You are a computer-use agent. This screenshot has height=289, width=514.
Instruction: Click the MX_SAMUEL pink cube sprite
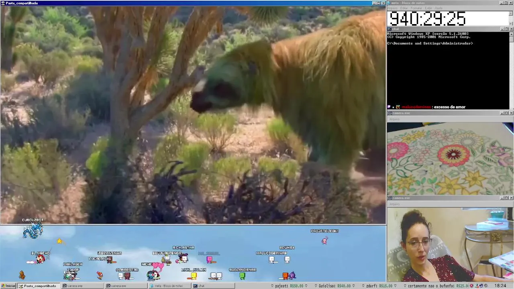[209, 260]
